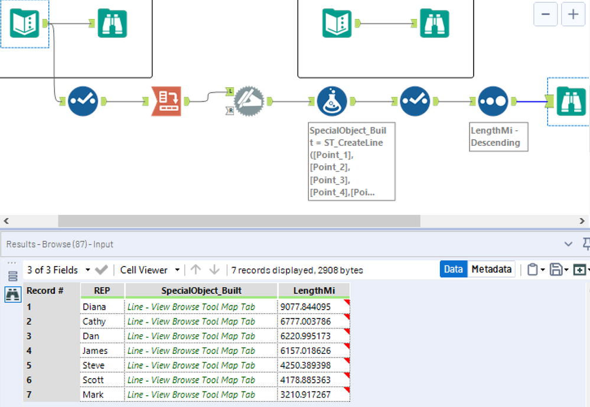Click the apply checkmark in Results toolbar
The image size is (590, 407).
pyautogui.click(x=101, y=270)
